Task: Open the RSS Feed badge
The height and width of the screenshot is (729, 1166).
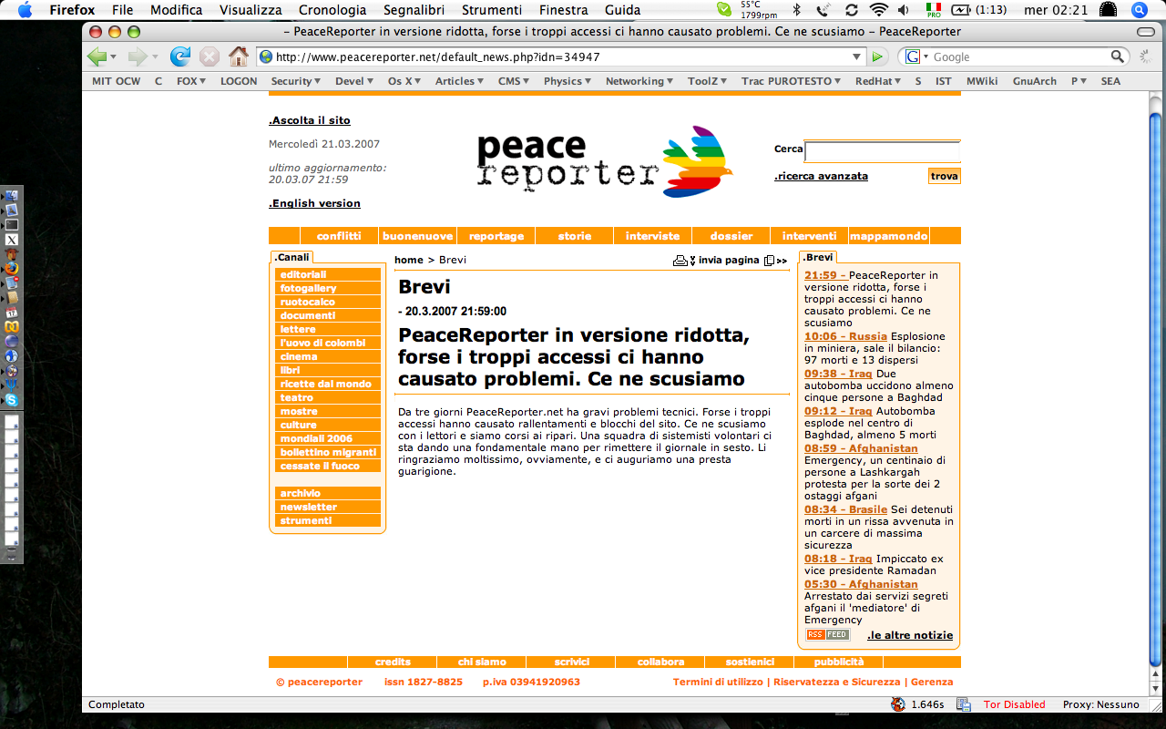Action: coord(827,635)
